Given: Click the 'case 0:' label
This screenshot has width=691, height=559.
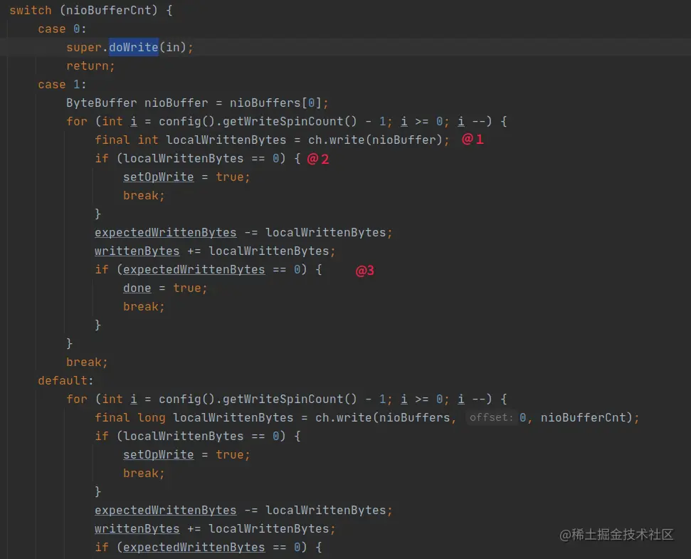Looking at the screenshot, I should point(62,28).
